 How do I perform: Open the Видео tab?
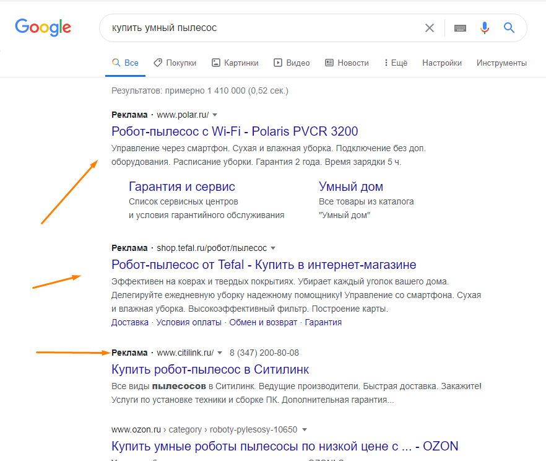292,63
